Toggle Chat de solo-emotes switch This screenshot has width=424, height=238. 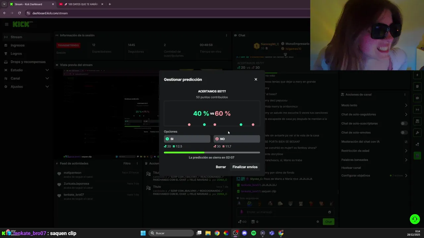point(404,133)
